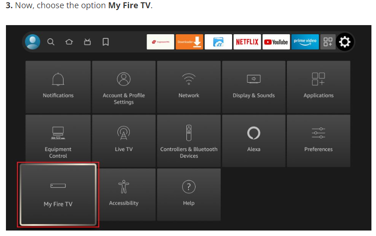Open the bookmark watchlist icon
This screenshot has height=236, width=376.
point(106,42)
